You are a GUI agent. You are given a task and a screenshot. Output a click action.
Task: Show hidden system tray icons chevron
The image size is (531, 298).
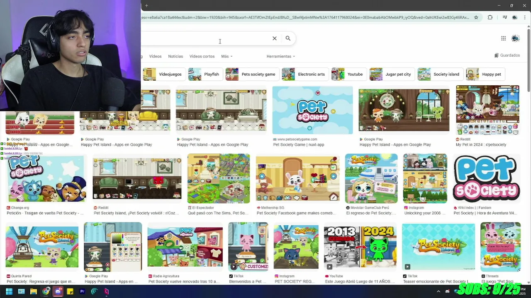pyautogui.click(x=438, y=291)
